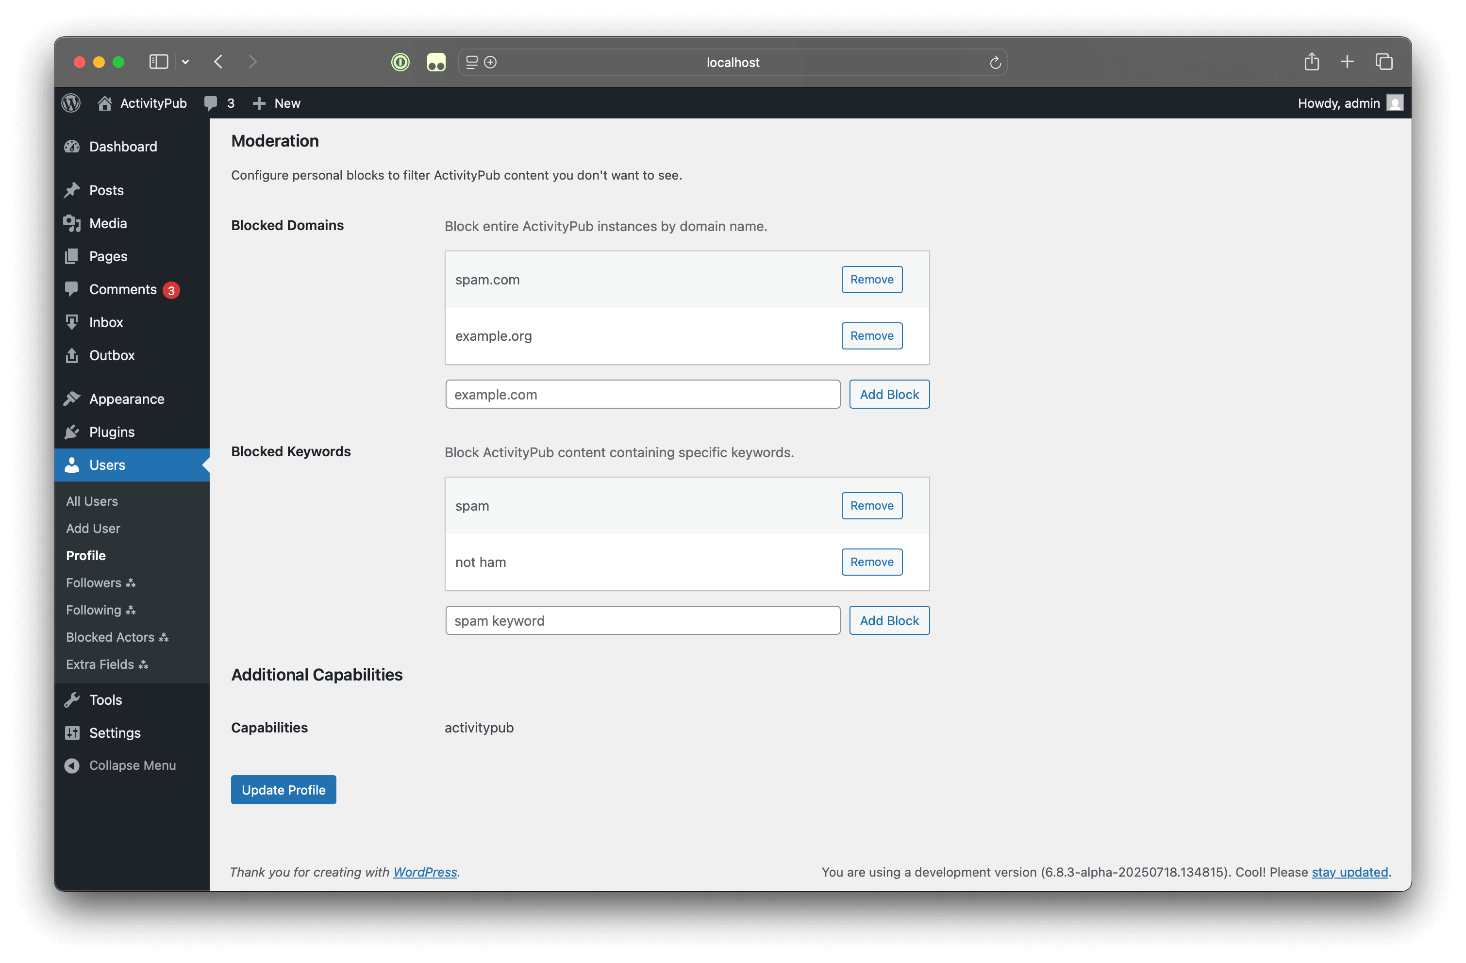Remove the spam.com blocked domain
The height and width of the screenshot is (963, 1466).
871,280
